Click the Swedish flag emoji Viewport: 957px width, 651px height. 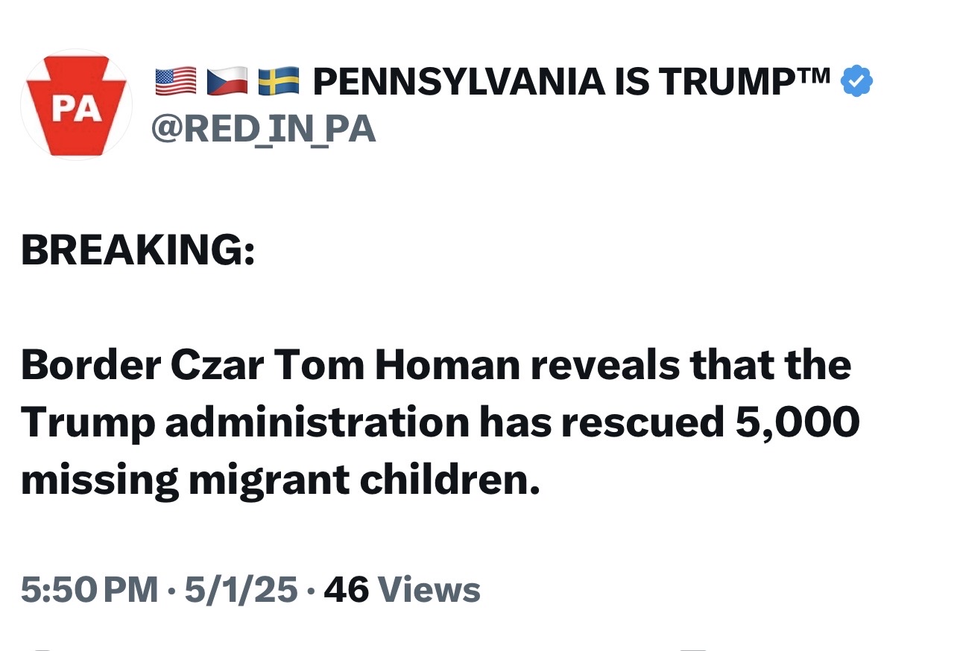(279, 82)
